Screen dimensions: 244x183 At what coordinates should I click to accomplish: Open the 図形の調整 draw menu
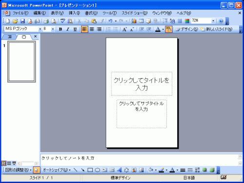point(18,170)
